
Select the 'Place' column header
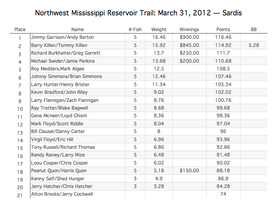(x=20, y=30)
